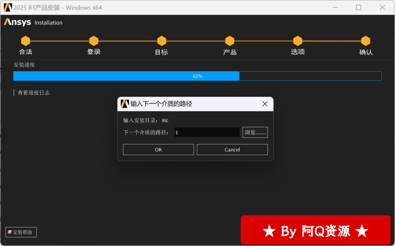Click the 下一个介质的路径 input field
The height and width of the screenshot is (246, 395).
click(207, 132)
